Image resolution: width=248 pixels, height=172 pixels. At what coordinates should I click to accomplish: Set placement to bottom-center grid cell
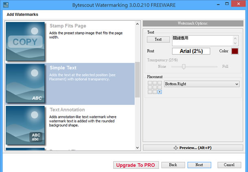(x=155, y=92)
